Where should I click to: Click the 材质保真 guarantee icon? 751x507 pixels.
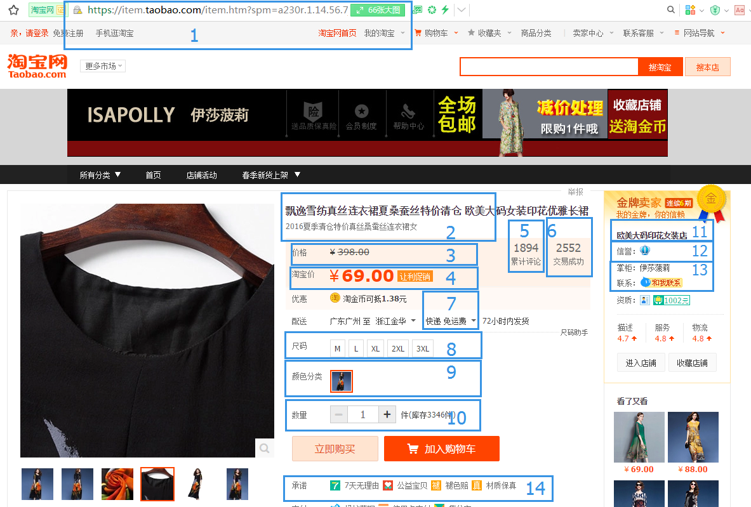click(x=477, y=485)
